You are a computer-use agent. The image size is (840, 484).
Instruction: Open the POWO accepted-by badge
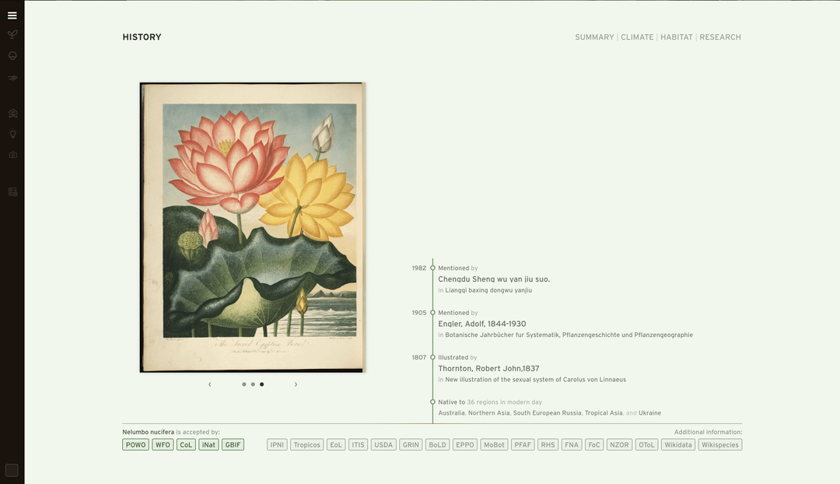[x=135, y=445]
